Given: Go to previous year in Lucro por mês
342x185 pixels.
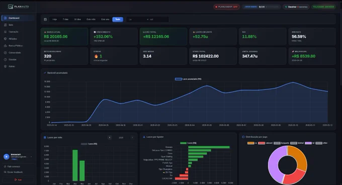Looking at the screenshot, I should click(x=110, y=138).
